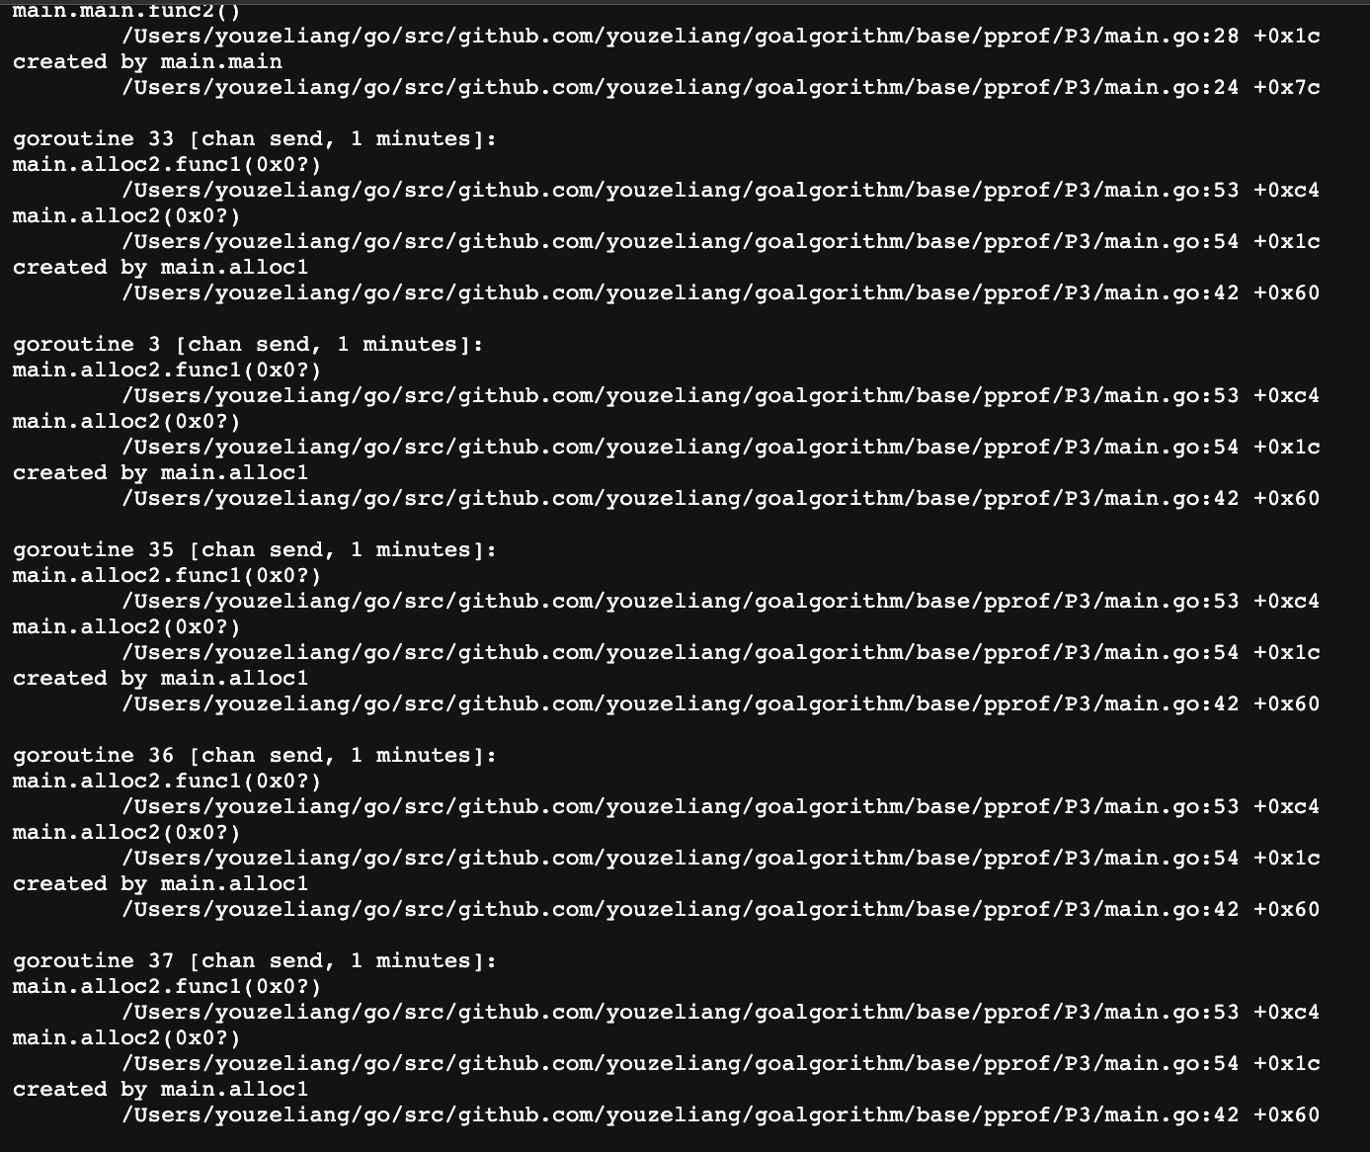Click 'main.alloc2.func1(0x0?)' under goroutine 35
The height and width of the screenshot is (1152, 1370).
[x=167, y=576]
